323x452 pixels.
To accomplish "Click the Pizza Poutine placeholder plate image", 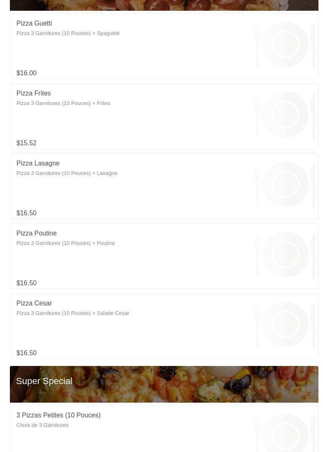I will [285, 254].
